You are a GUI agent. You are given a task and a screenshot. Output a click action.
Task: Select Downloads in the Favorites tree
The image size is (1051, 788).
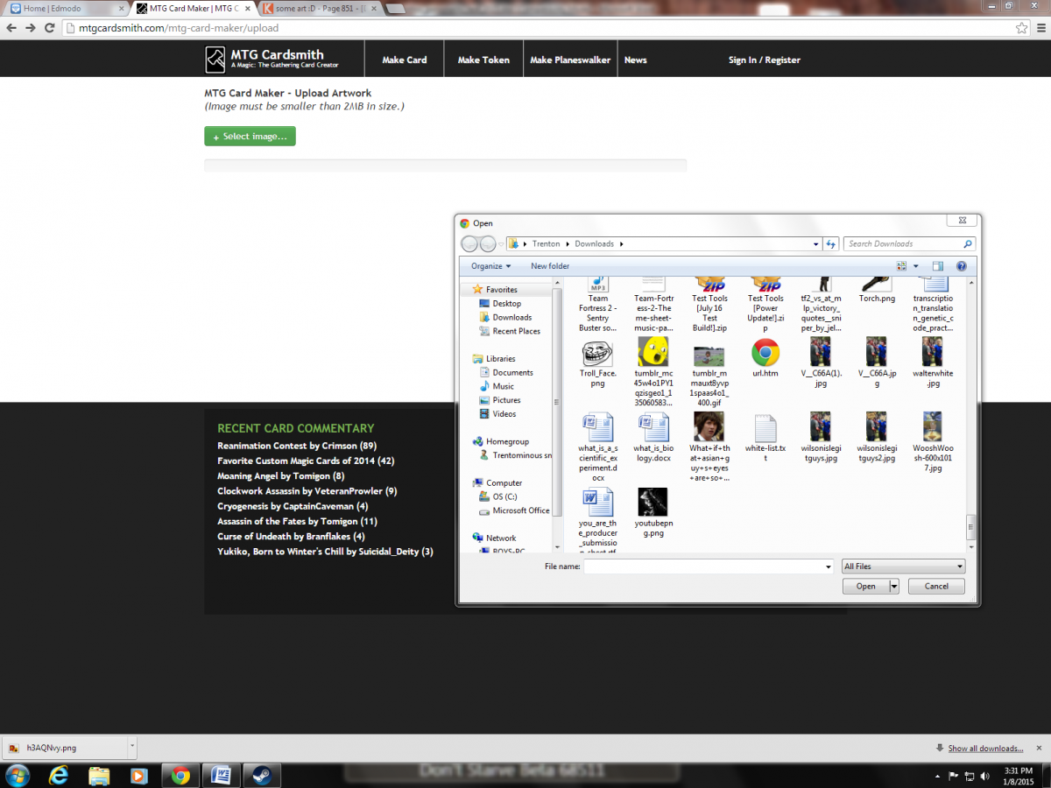[511, 317]
